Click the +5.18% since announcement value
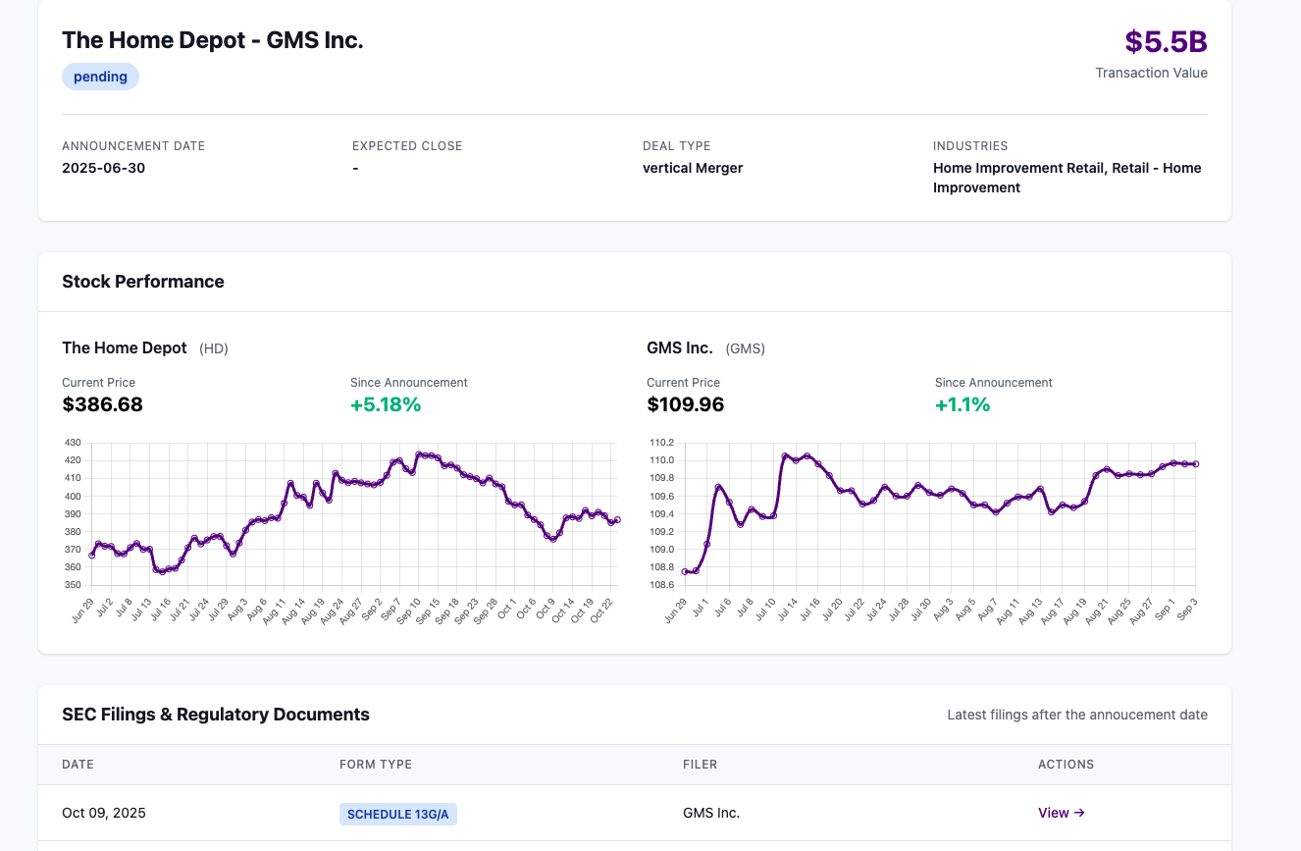This screenshot has height=851, width=1301. click(386, 404)
